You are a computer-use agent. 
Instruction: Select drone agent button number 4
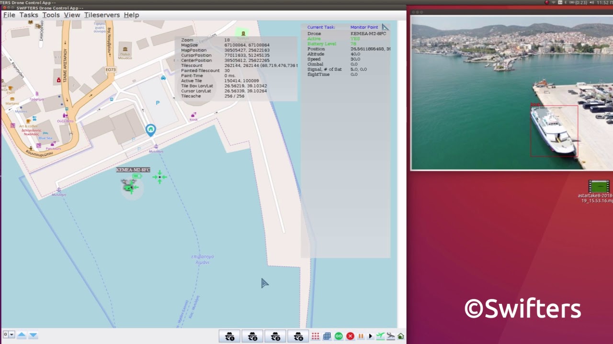[298, 336]
